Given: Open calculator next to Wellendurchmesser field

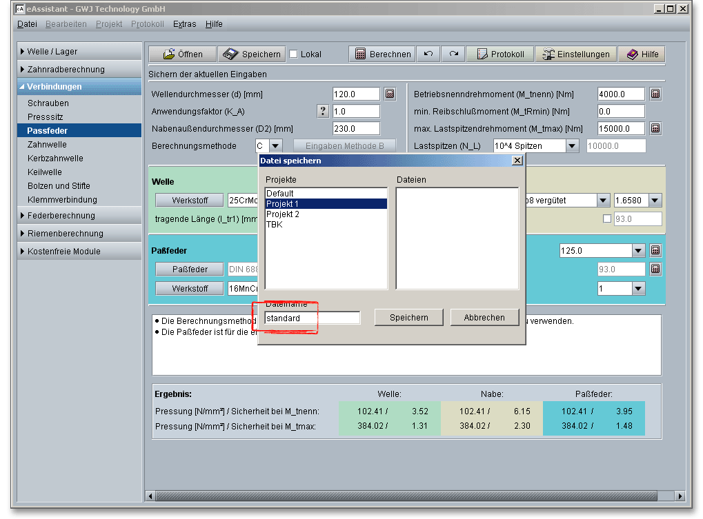Looking at the screenshot, I should (390, 94).
